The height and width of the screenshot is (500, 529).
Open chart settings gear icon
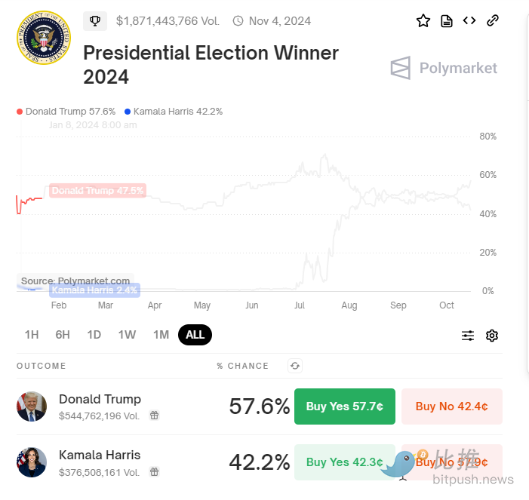[x=492, y=336]
